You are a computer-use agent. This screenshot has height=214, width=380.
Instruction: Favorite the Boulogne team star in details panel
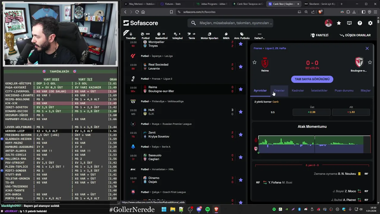point(370,62)
